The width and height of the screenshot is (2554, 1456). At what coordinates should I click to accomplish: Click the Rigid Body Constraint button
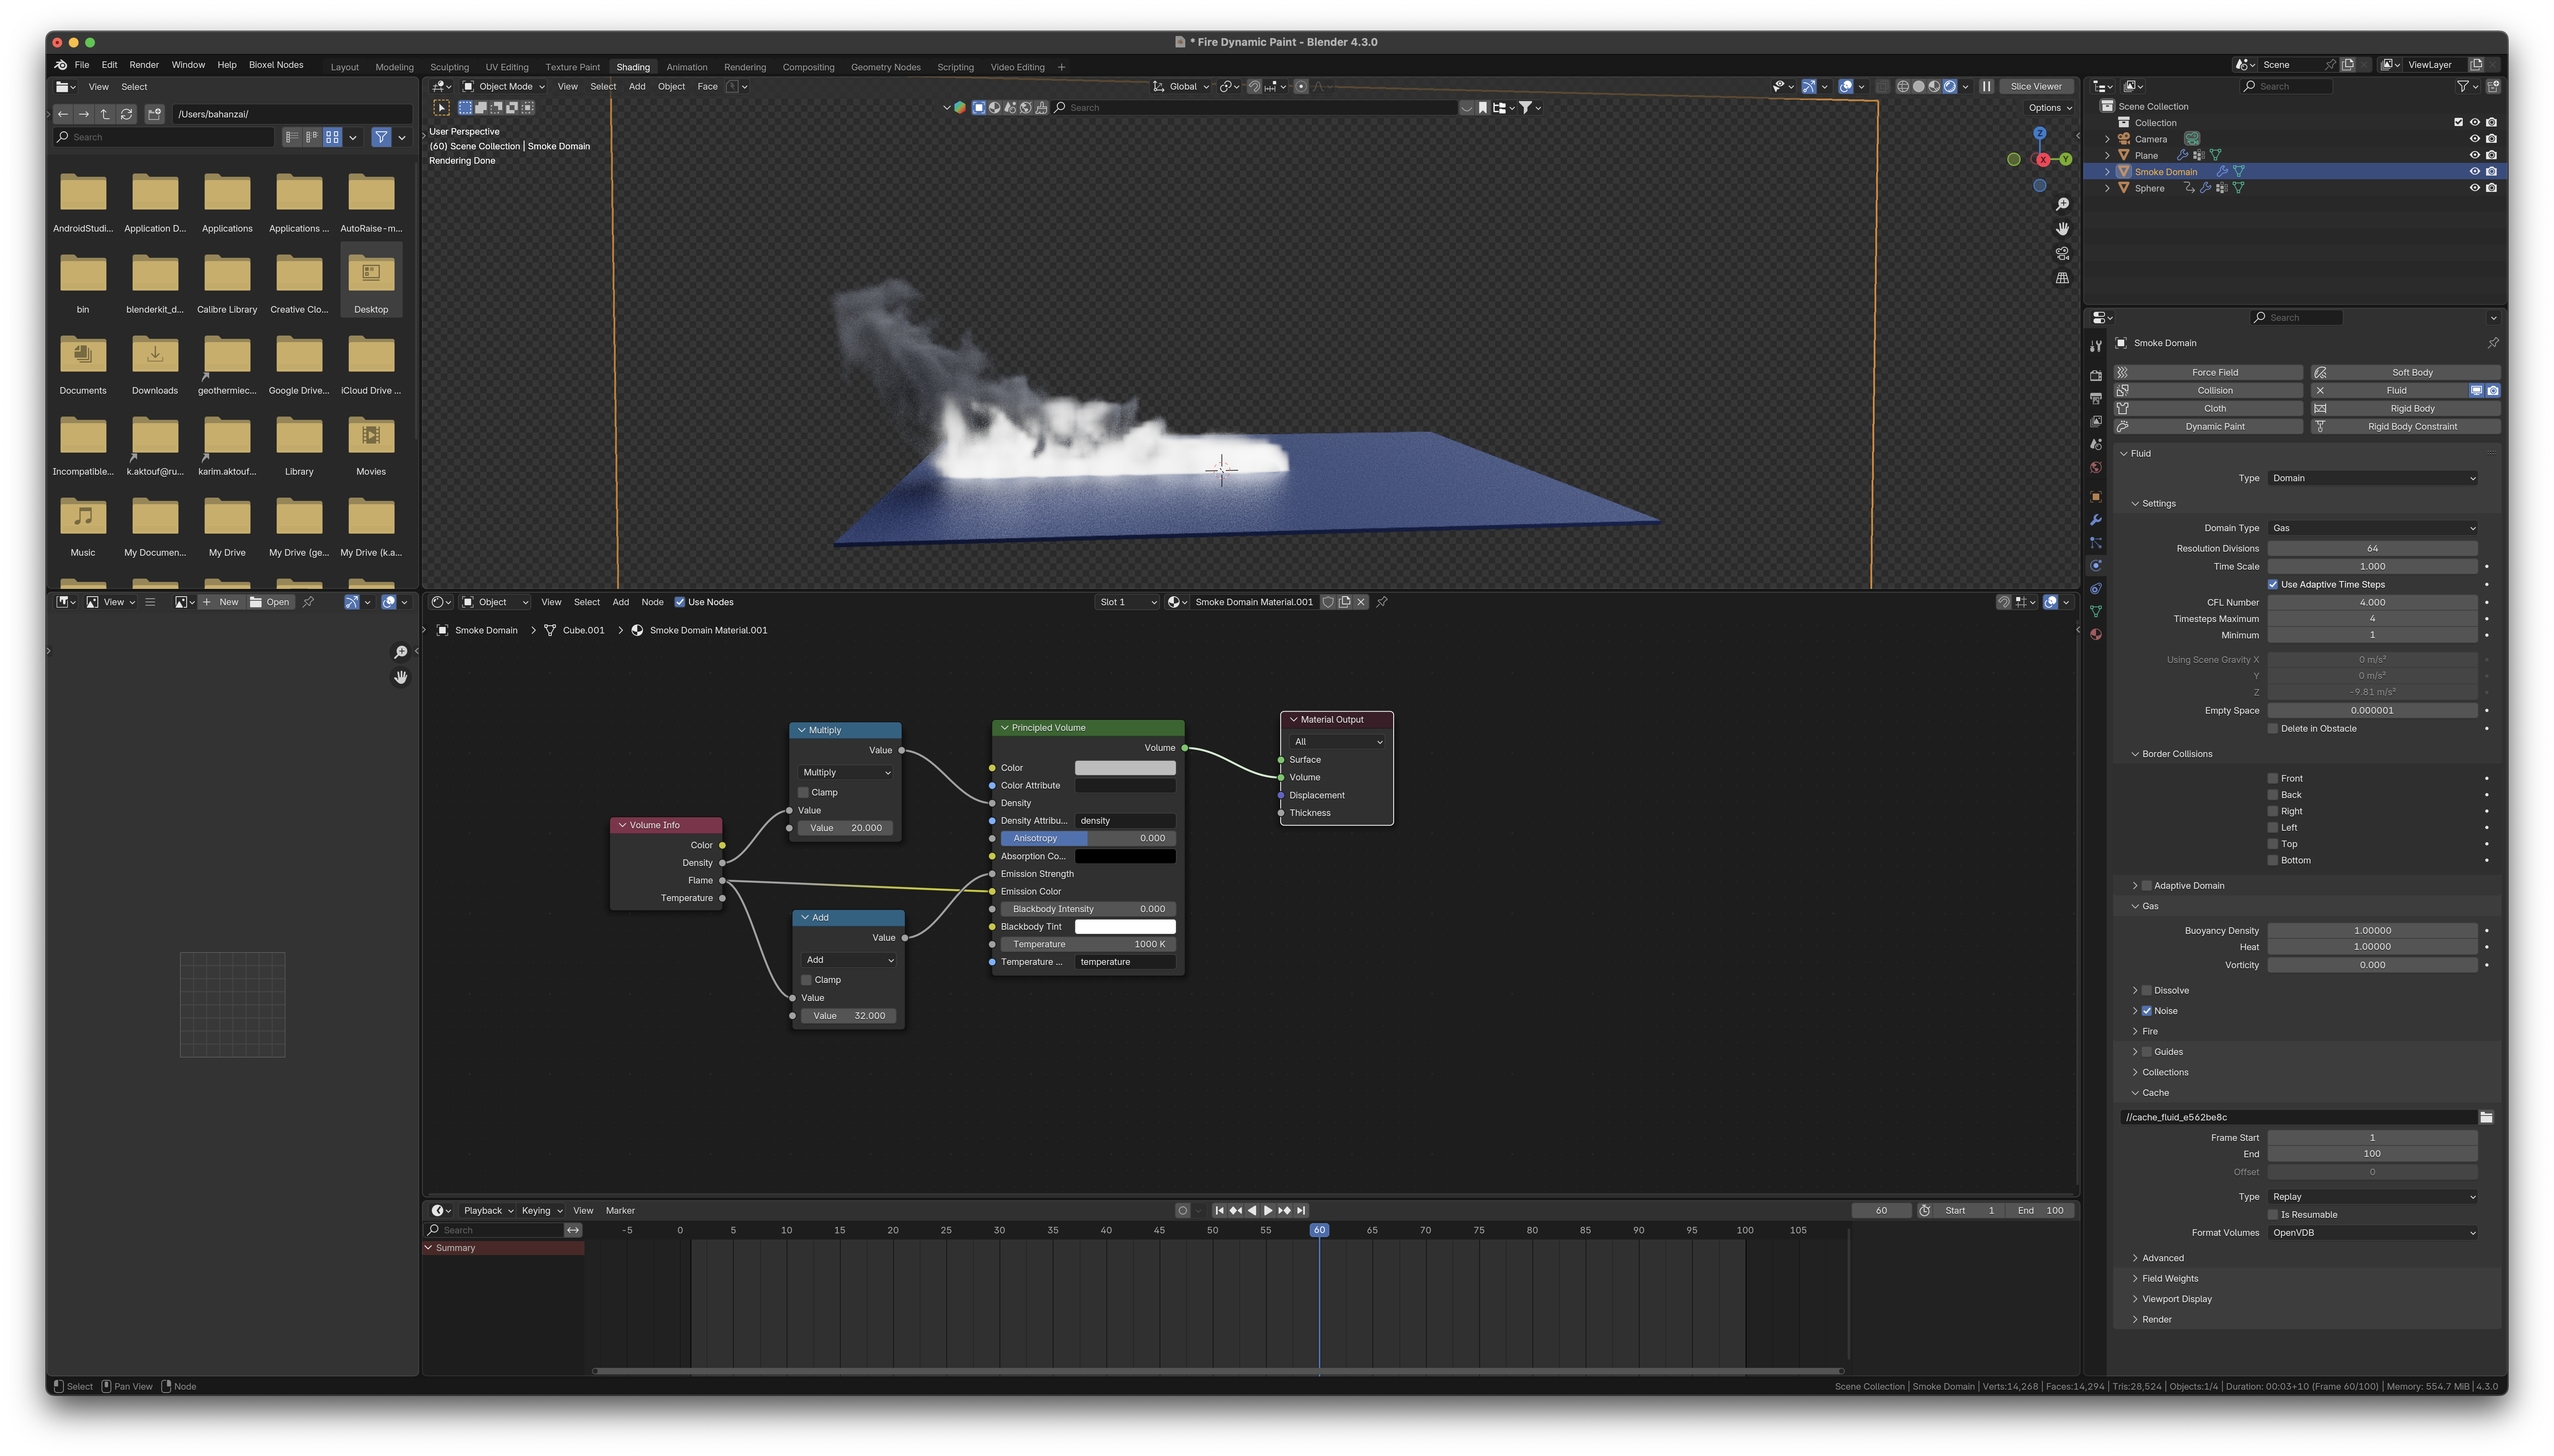tap(2405, 427)
